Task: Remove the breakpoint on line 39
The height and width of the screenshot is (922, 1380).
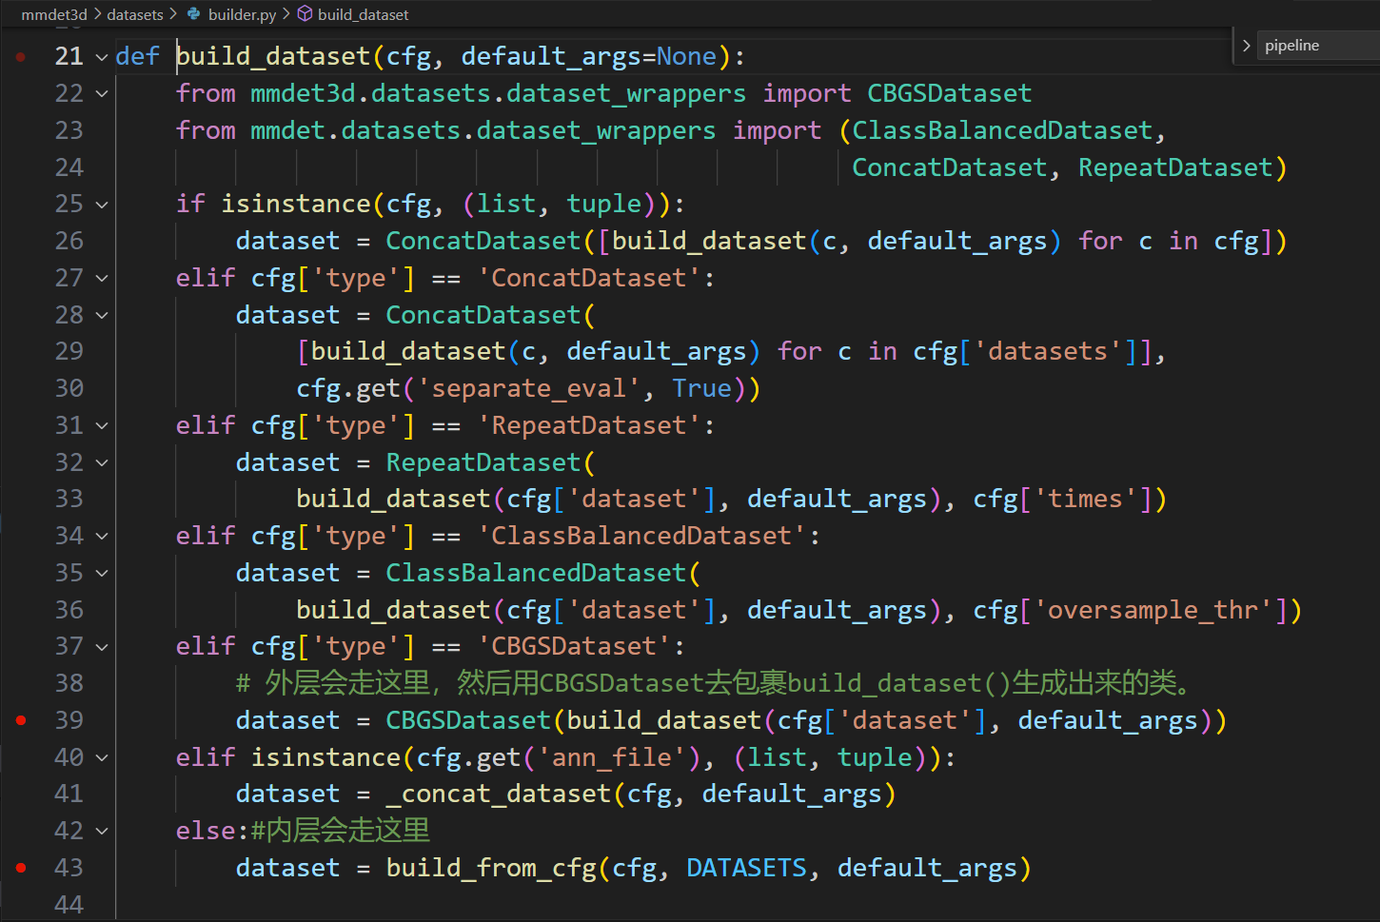Action: [x=21, y=720]
